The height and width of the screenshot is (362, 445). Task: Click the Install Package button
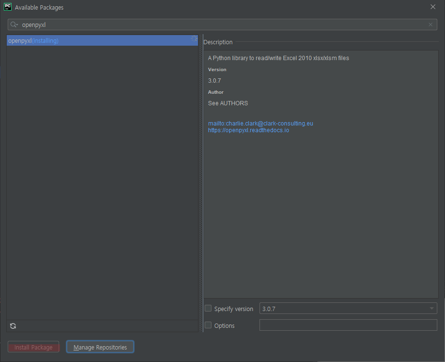(x=34, y=347)
